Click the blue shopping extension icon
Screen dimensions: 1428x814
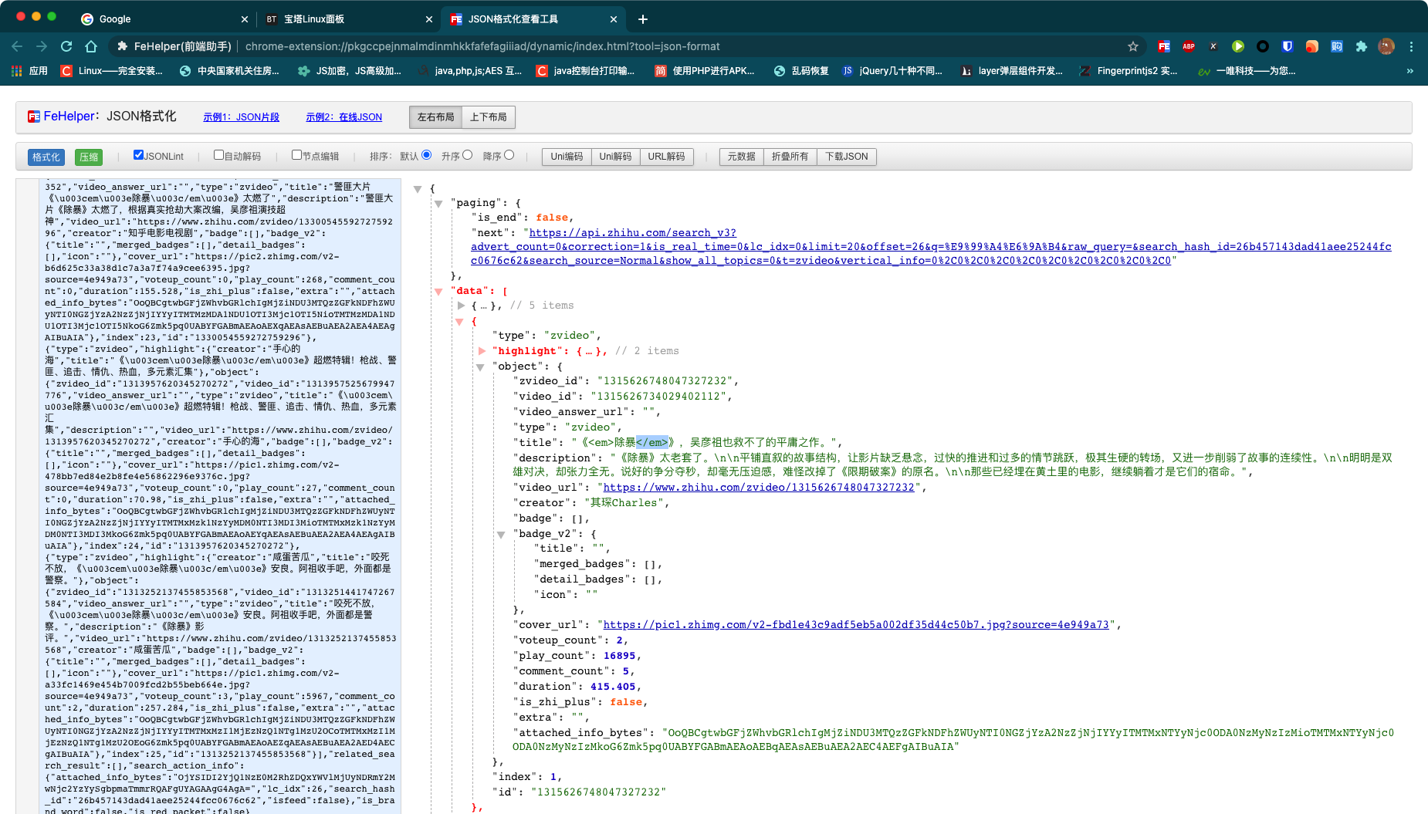[x=1337, y=46]
